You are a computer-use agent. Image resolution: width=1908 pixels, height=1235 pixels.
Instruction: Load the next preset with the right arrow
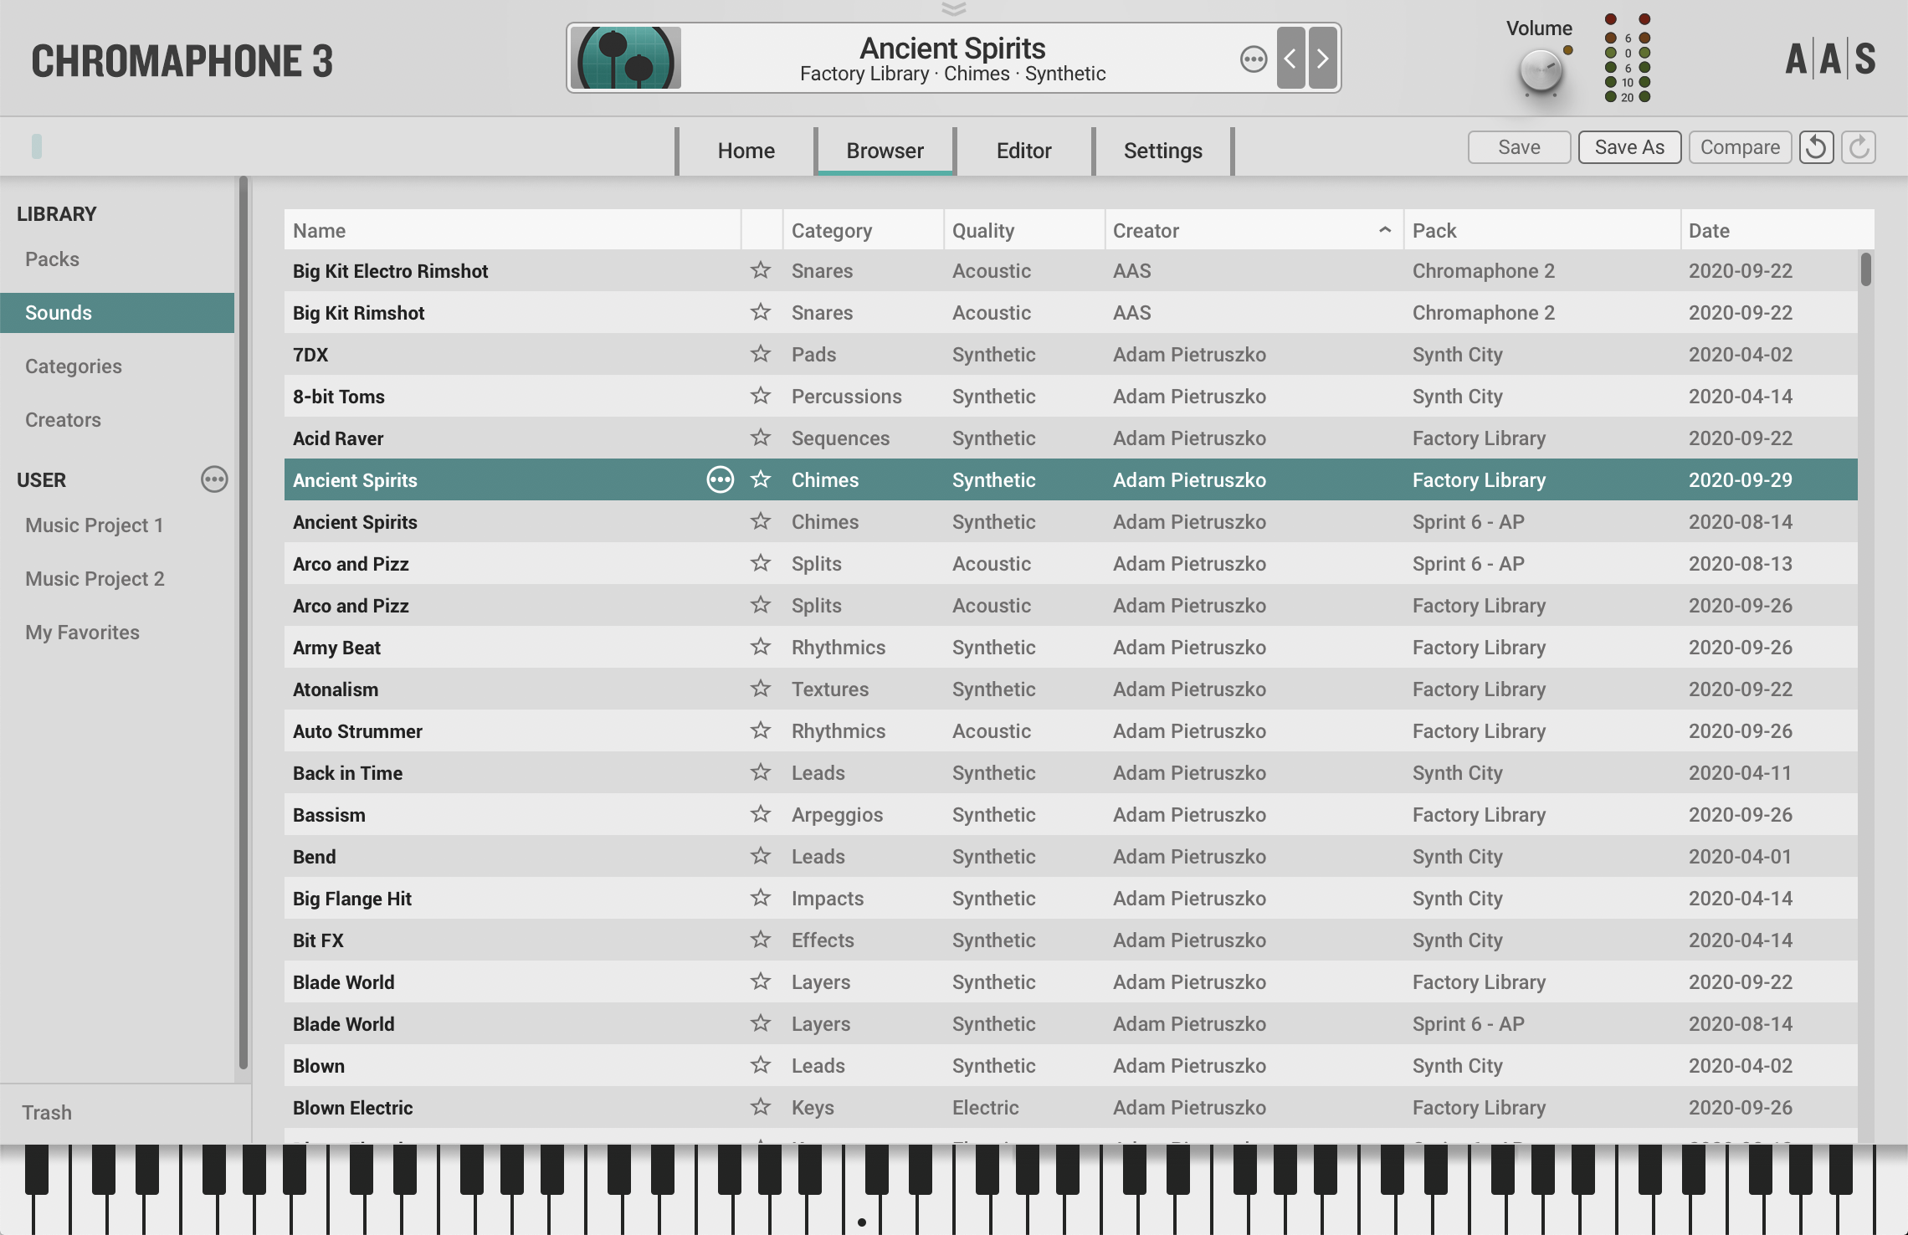pos(1321,59)
